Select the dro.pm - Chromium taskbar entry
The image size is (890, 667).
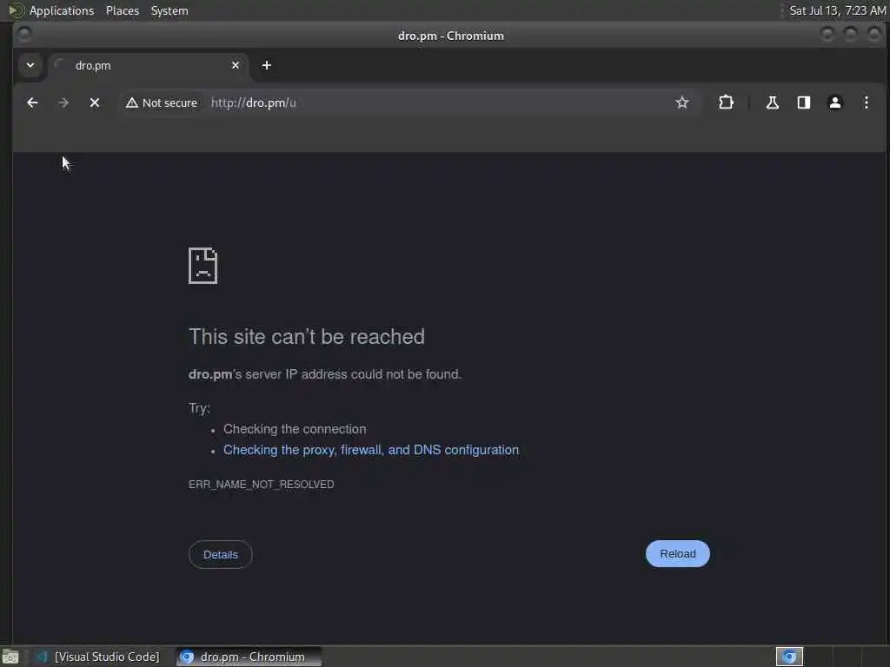click(249, 657)
